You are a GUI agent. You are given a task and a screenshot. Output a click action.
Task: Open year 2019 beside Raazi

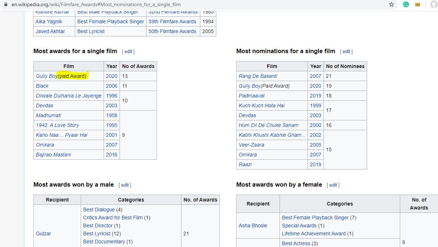[316, 164]
